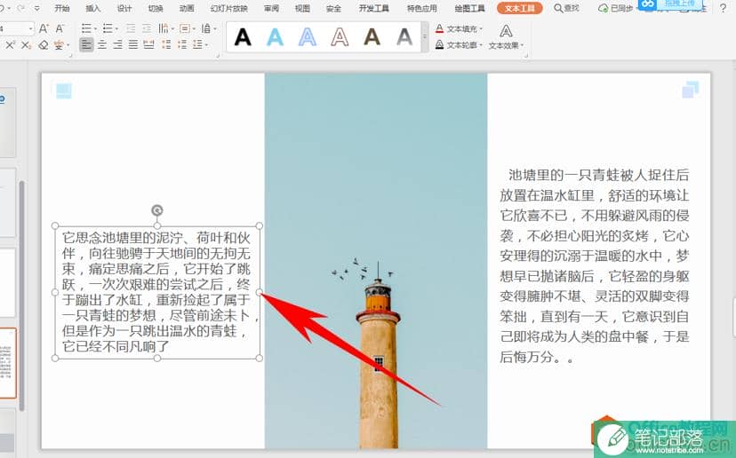This screenshot has height=458, width=736.
Task: Align text left
Action: (86, 44)
